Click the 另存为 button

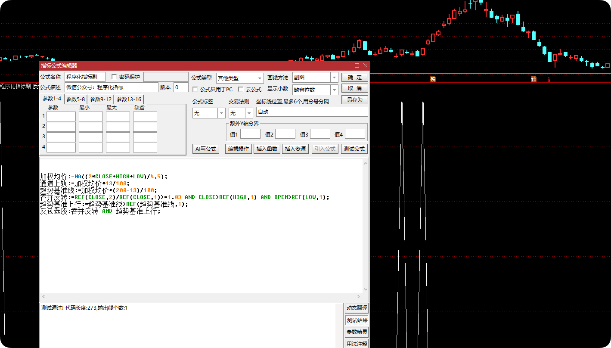355,100
